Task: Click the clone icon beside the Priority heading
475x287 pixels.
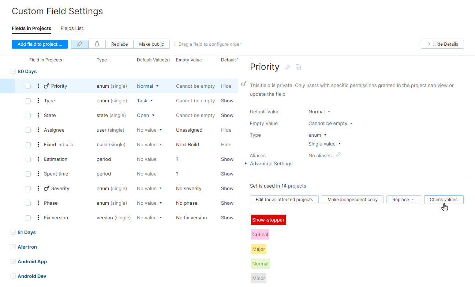Action: coord(298,67)
